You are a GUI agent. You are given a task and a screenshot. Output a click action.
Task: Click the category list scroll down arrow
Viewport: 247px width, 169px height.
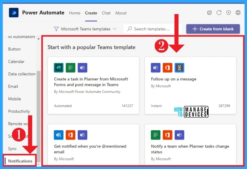point(39,164)
